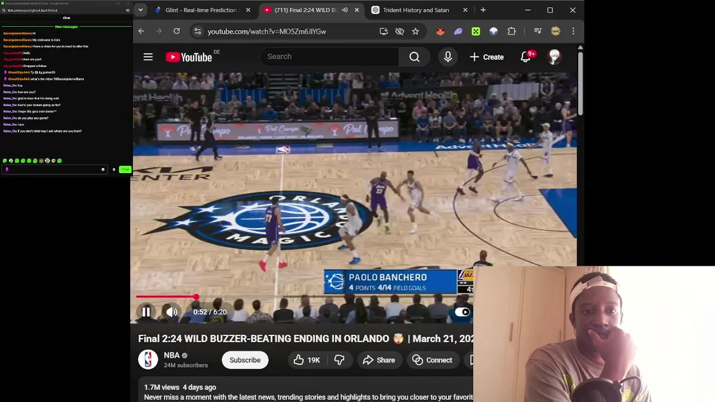The height and width of the screenshot is (402, 715).
Task: Open the purple ghost extension
Action: [x=458, y=31]
